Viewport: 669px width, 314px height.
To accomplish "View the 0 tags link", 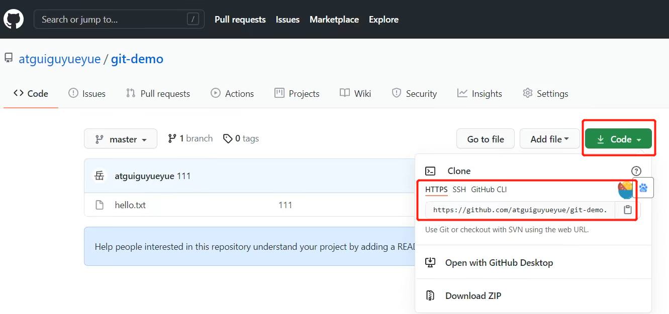I will click(241, 138).
